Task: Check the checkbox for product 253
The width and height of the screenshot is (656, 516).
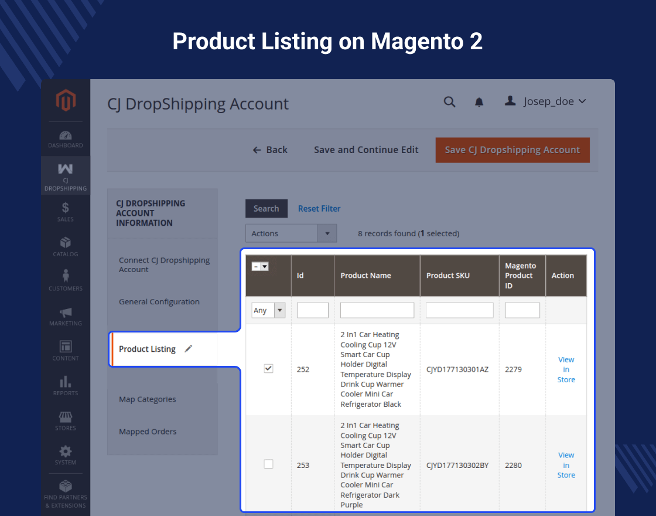Action: [x=269, y=464]
